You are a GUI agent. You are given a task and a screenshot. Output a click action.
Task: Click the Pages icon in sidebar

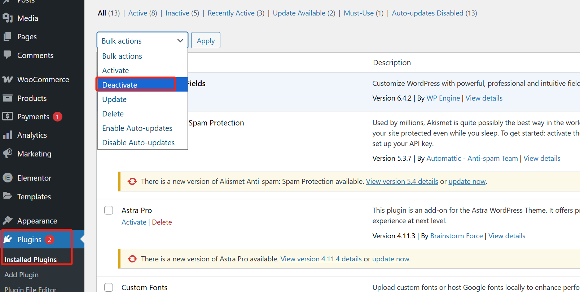point(8,36)
